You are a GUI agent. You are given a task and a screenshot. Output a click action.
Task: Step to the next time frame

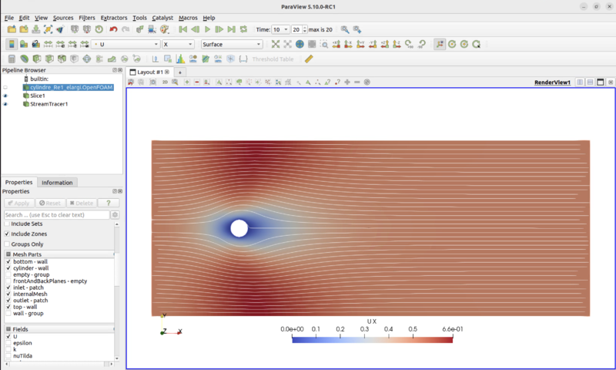pyautogui.click(x=219, y=29)
